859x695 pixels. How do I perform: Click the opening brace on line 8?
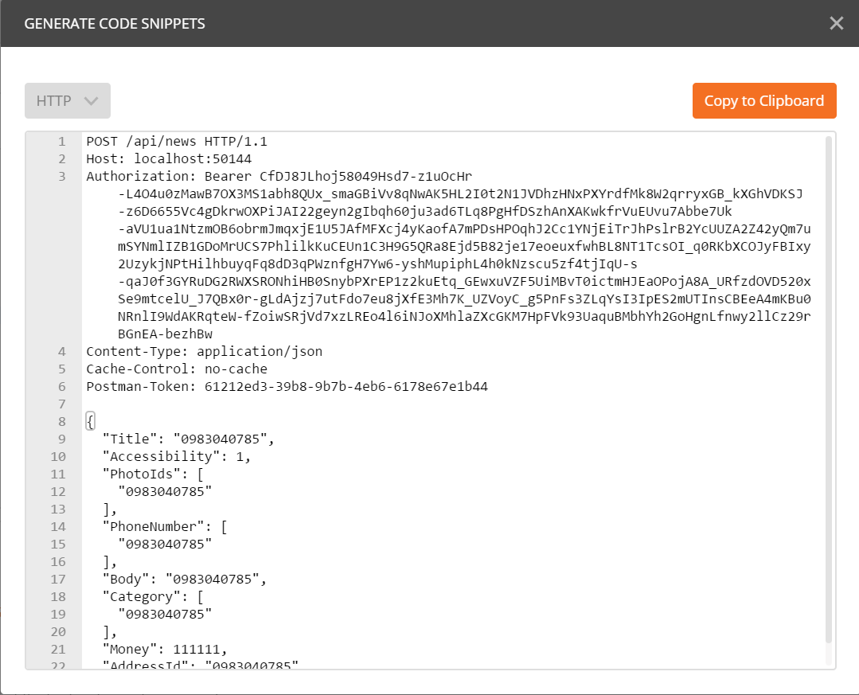click(91, 421)
